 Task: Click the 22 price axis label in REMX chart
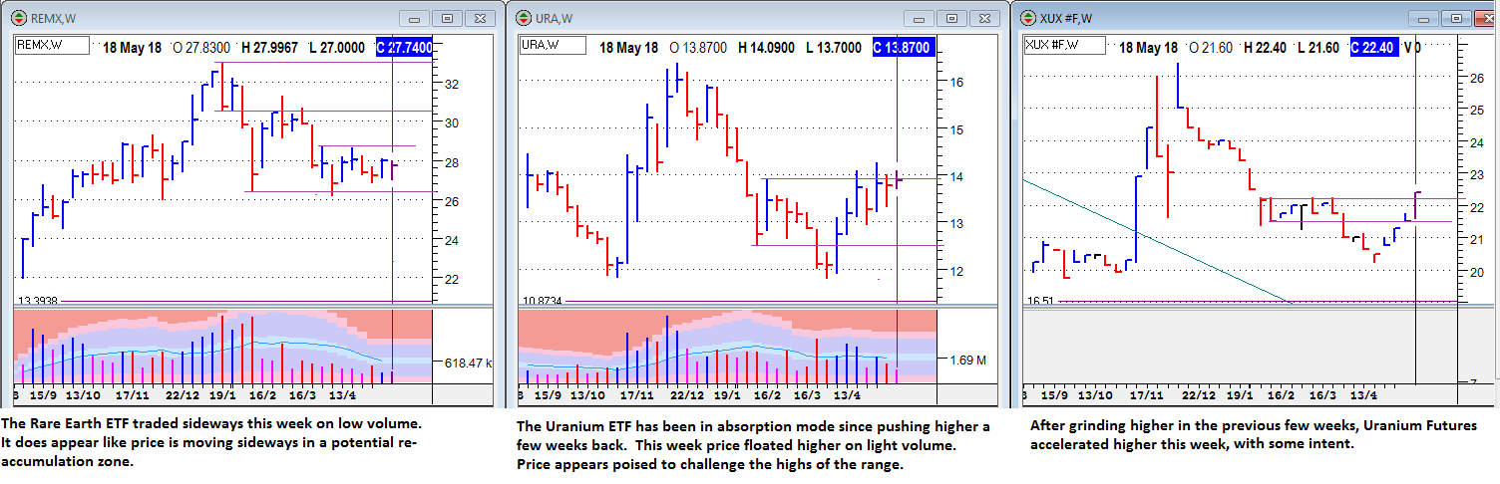point(451,279)
